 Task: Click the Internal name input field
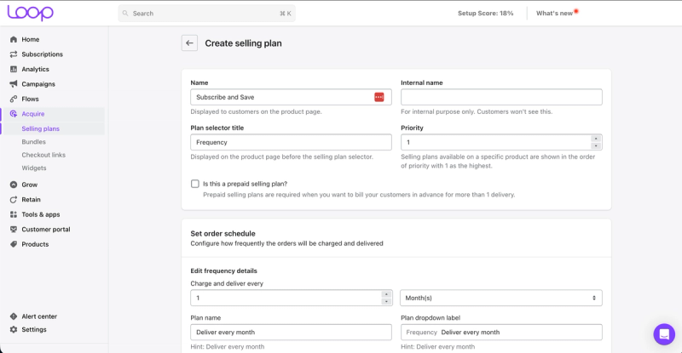[501, 97]
